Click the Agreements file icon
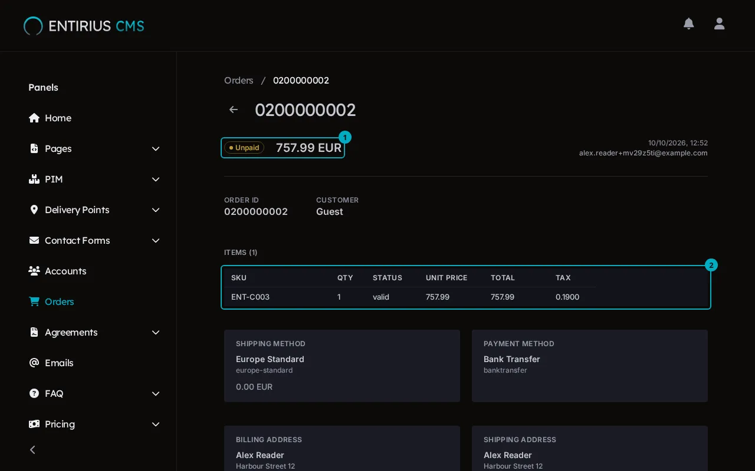Screen dimensions: 755x471 [34, 332]
